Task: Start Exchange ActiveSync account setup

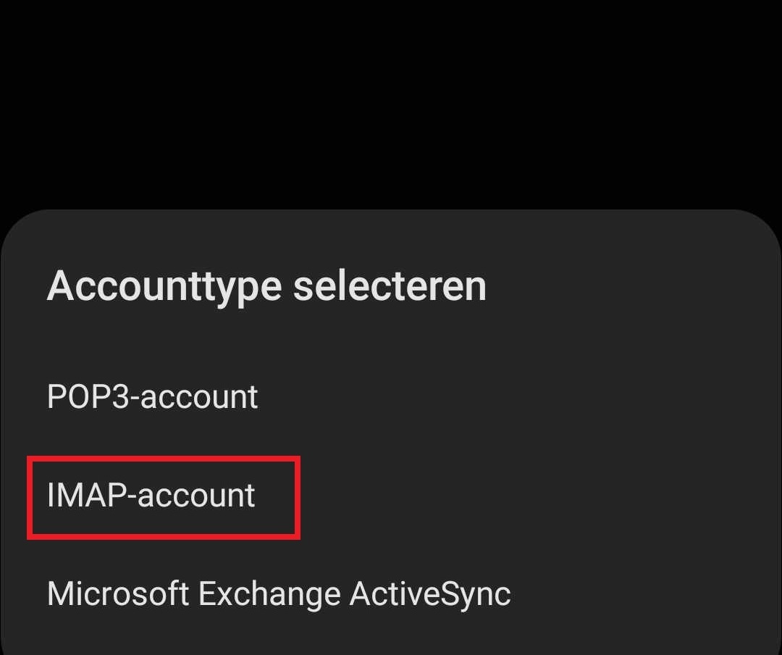Action: [279, 594]
